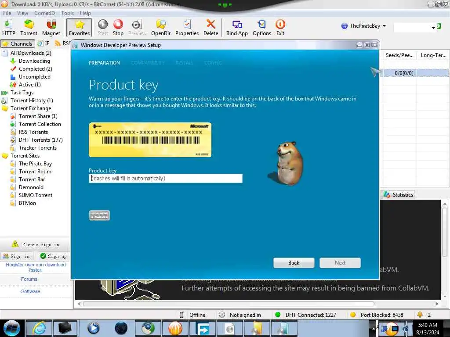450x337 pixels.
Task: Click the OpenDir toolbar icon
Action: [161, 28]
